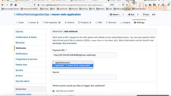Open the browser home icon

(x=15, y=5)
